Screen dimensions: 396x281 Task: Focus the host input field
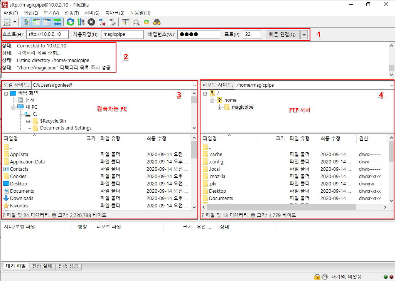[x=47, y=34]
